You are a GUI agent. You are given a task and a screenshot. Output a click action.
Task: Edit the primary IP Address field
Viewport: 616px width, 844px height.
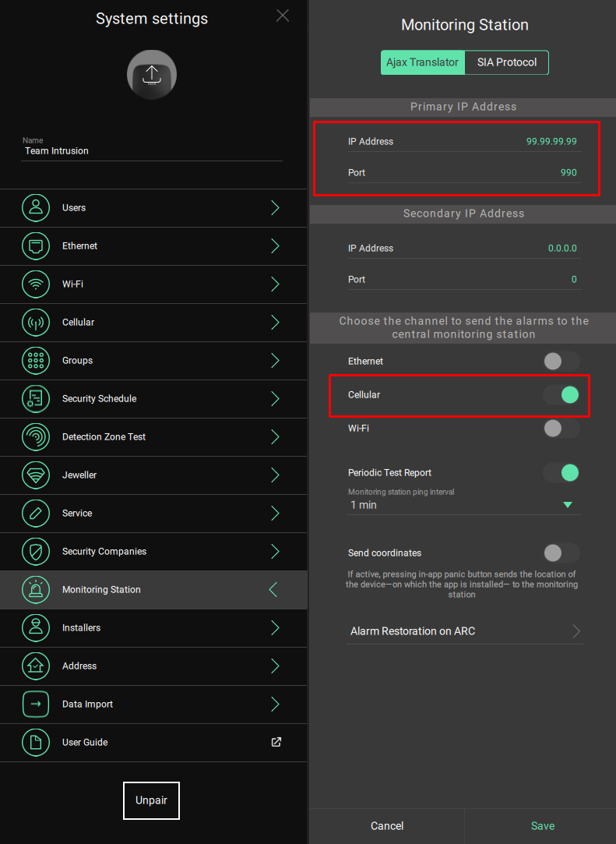tap(464, 142)
